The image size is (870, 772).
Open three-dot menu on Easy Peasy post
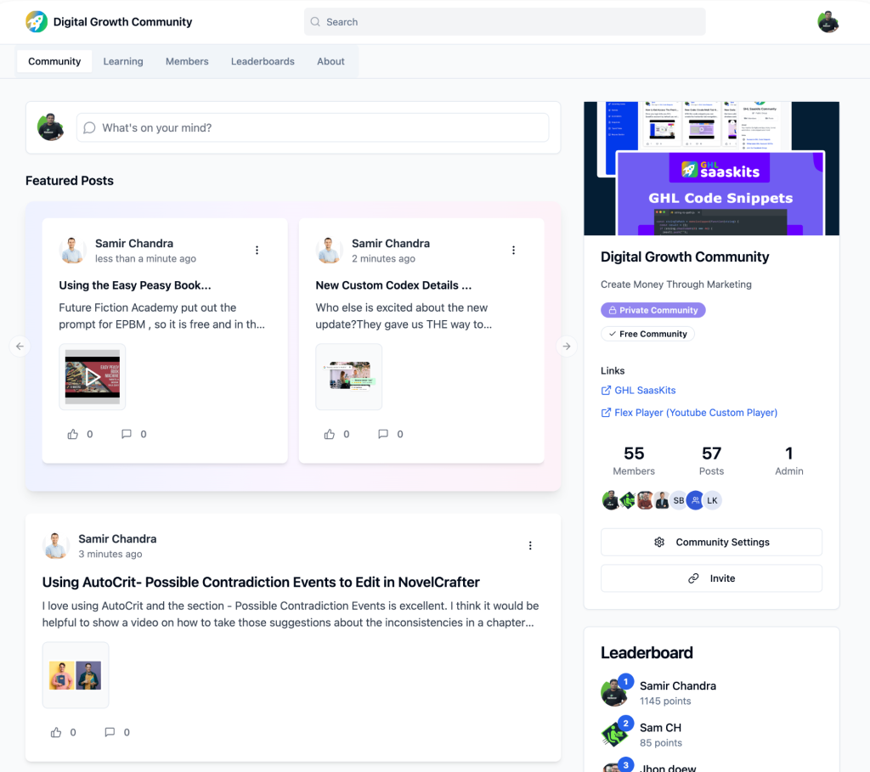pos(257,251)
